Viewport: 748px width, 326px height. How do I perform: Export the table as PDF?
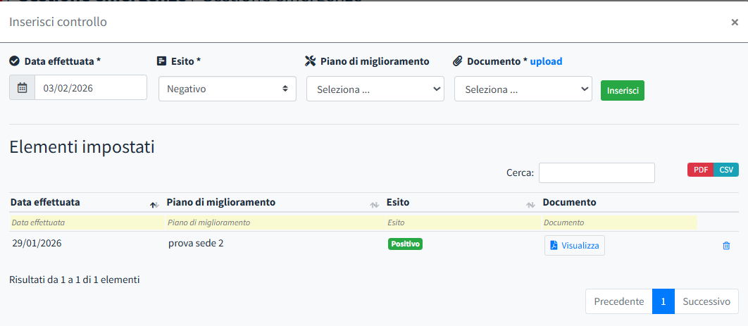pos(700,170)
